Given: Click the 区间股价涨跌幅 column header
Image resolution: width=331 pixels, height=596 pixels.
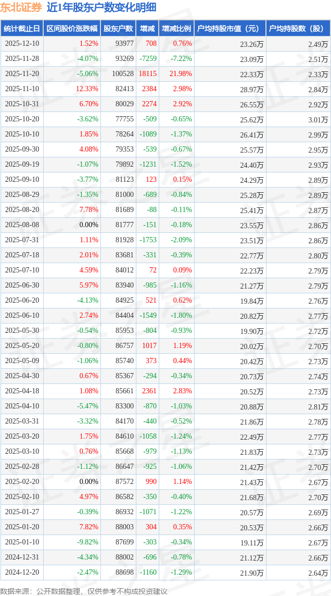Looking at the screenshot, I should pos(71,29).
